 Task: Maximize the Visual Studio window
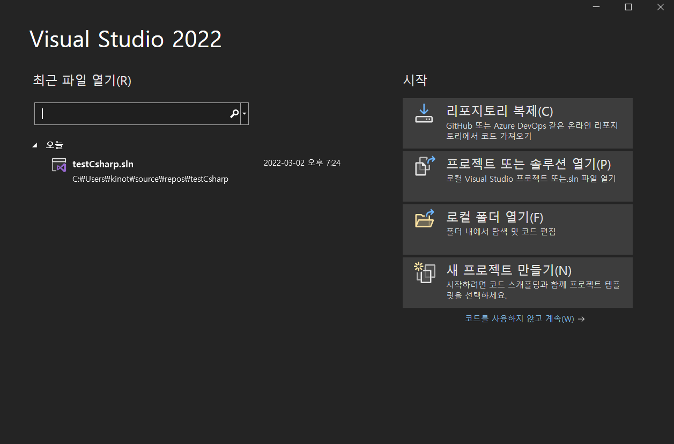[628, 7]
